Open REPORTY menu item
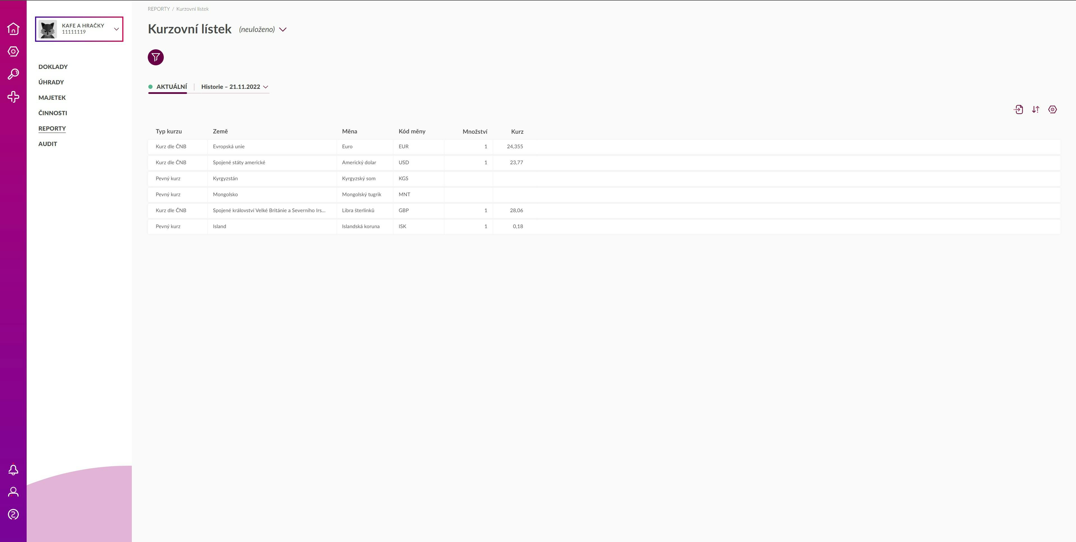The height and width of the screenshot is (542, 1076). tap(52, 129)
